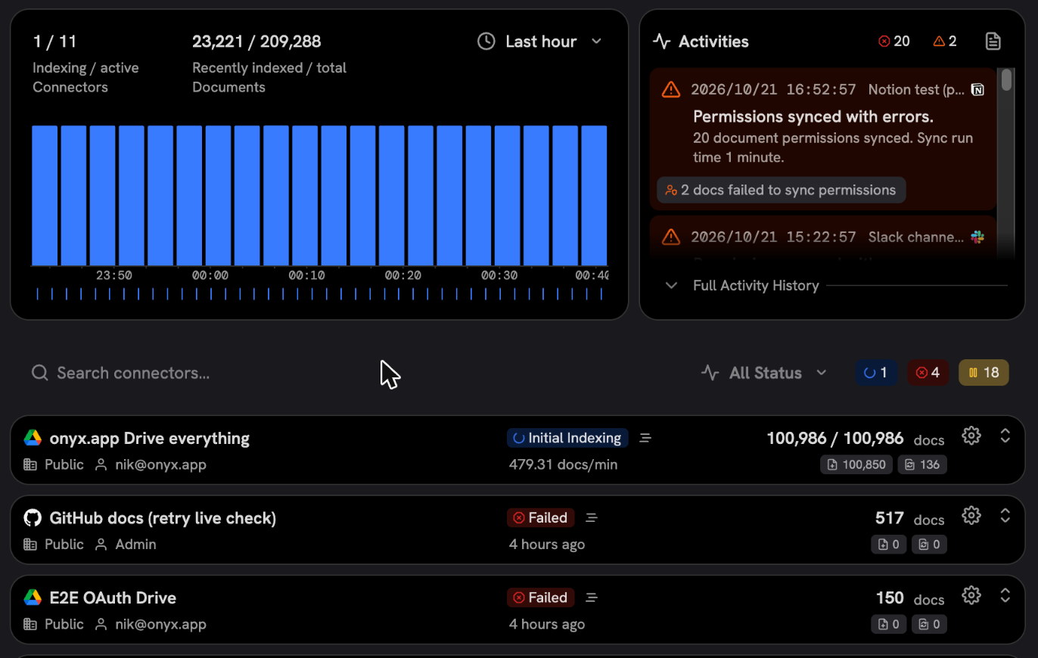Open the log lines icon beside Initial Indexing
This screenshot has height=658, width=1038.
pyautogui.click(x=645, y=438)
